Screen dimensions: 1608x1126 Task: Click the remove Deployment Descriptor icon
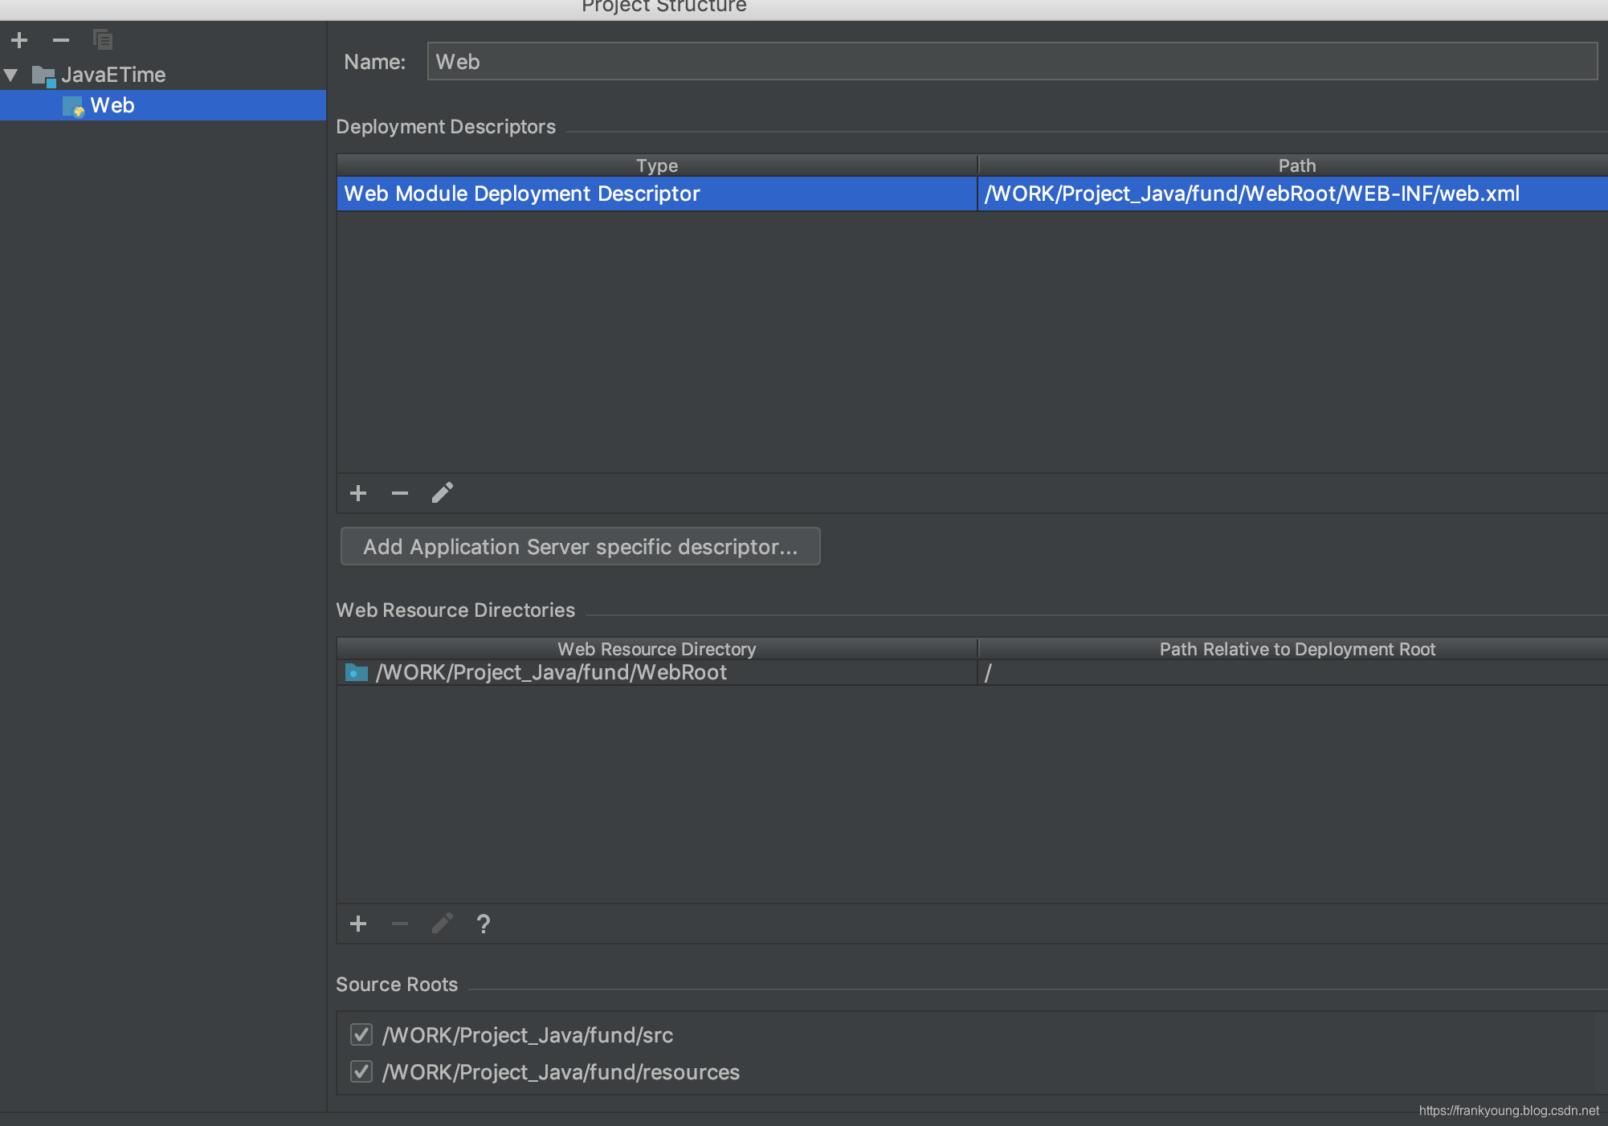click(399, 493)
